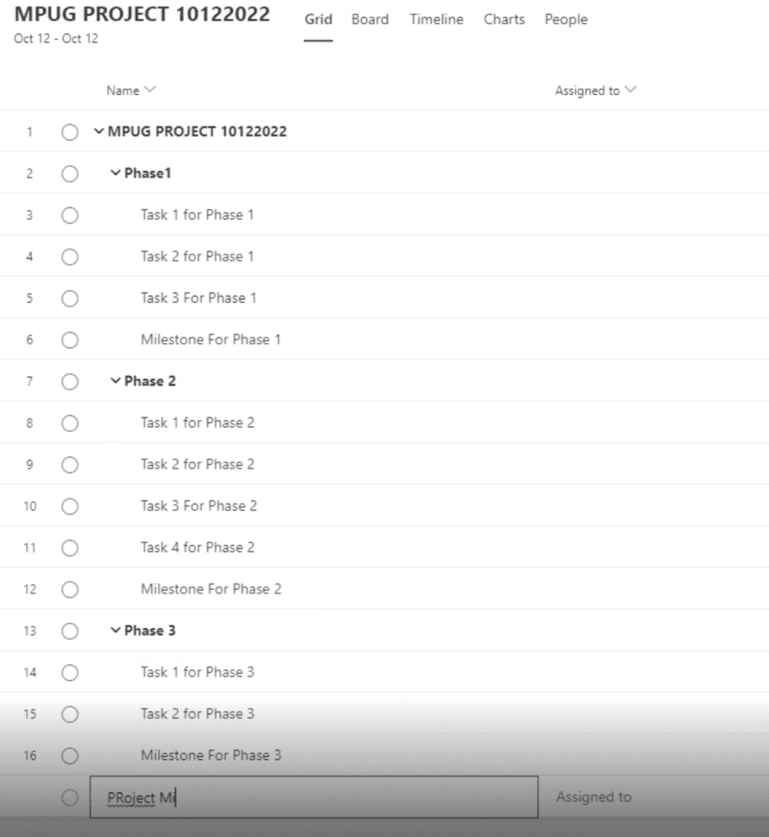This screenshot has width=769, height=837.
Task: Mark Task 1 for Phase 1 complete
Action: pyautogui.click(x=70, y=215)
